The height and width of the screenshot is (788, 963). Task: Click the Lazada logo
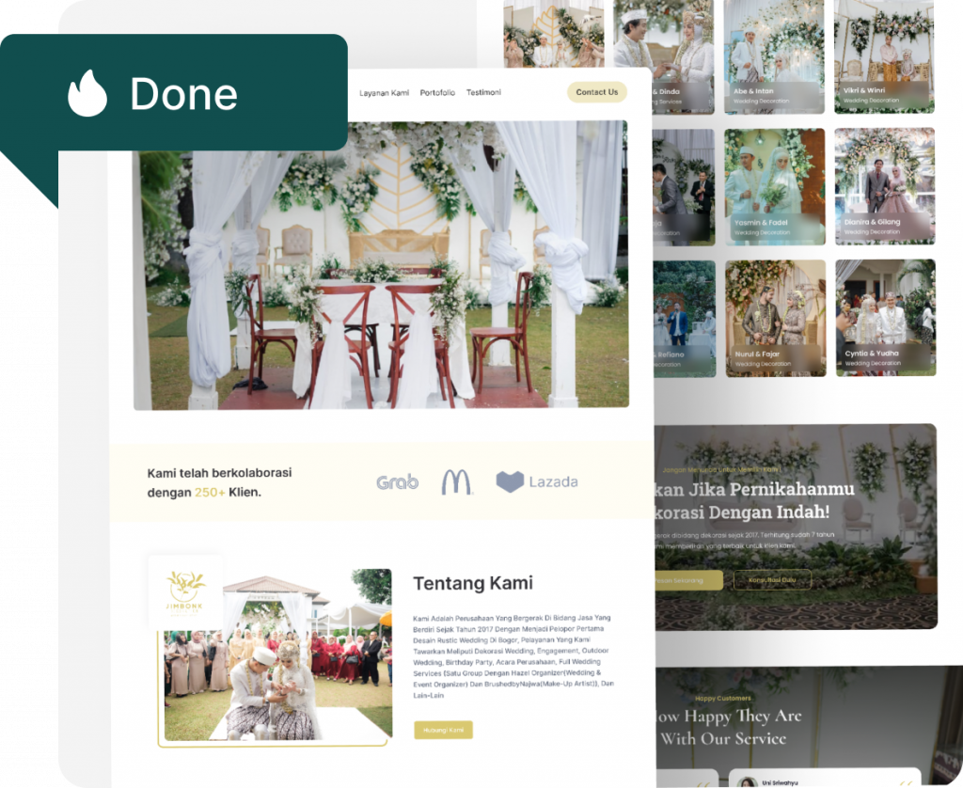pyautogui.click(x=537, y=482)
